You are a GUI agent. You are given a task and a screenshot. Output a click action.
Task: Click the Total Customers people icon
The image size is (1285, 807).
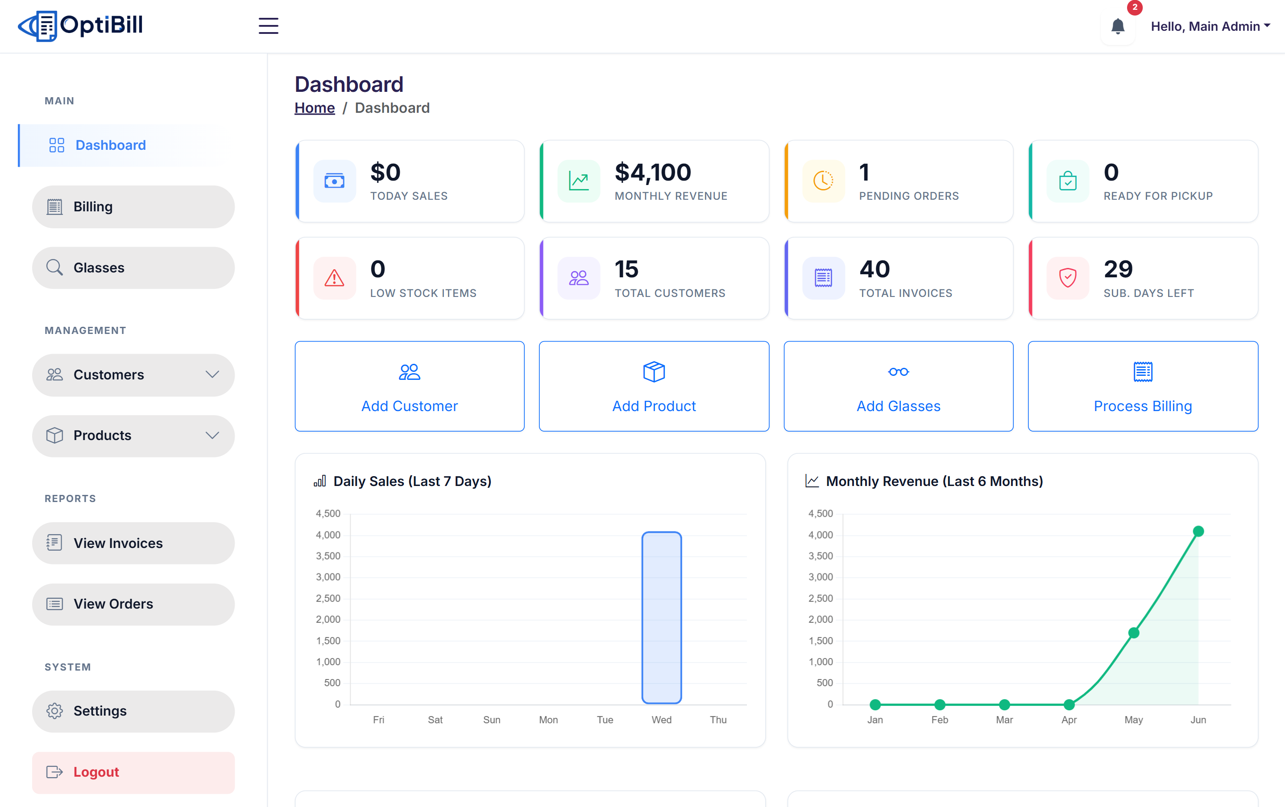click(x=579, y=278)
